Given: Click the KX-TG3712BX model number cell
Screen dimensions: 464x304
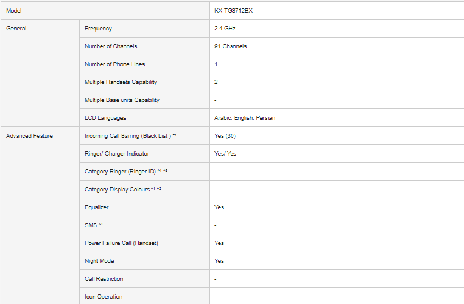Looking at the screenshot, I should tap(229, 11).
